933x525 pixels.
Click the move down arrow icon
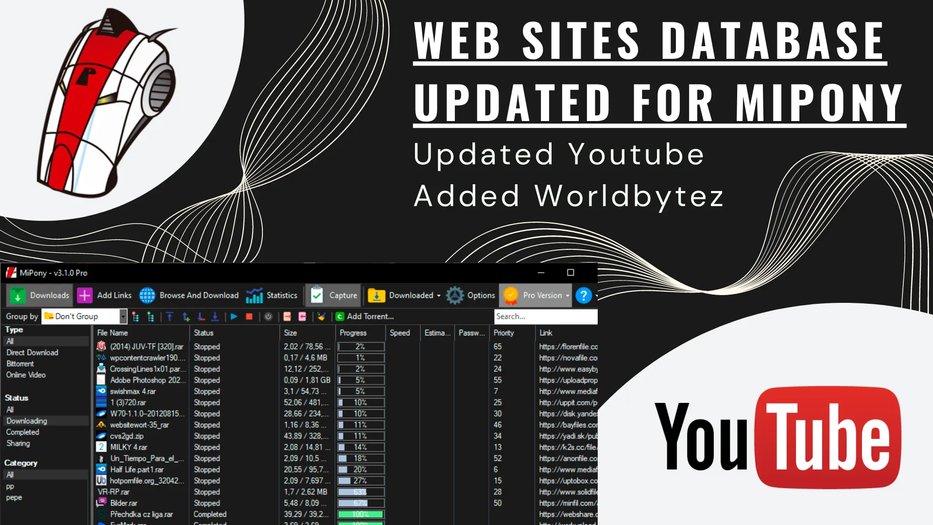[x=201, y=316]
